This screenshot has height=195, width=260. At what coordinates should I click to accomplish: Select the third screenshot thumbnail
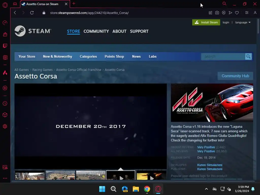(91, 175)
